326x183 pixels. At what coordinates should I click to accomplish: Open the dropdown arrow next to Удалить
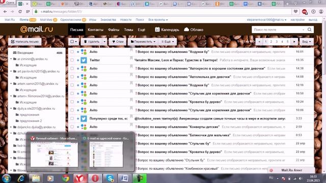point(104,42)
